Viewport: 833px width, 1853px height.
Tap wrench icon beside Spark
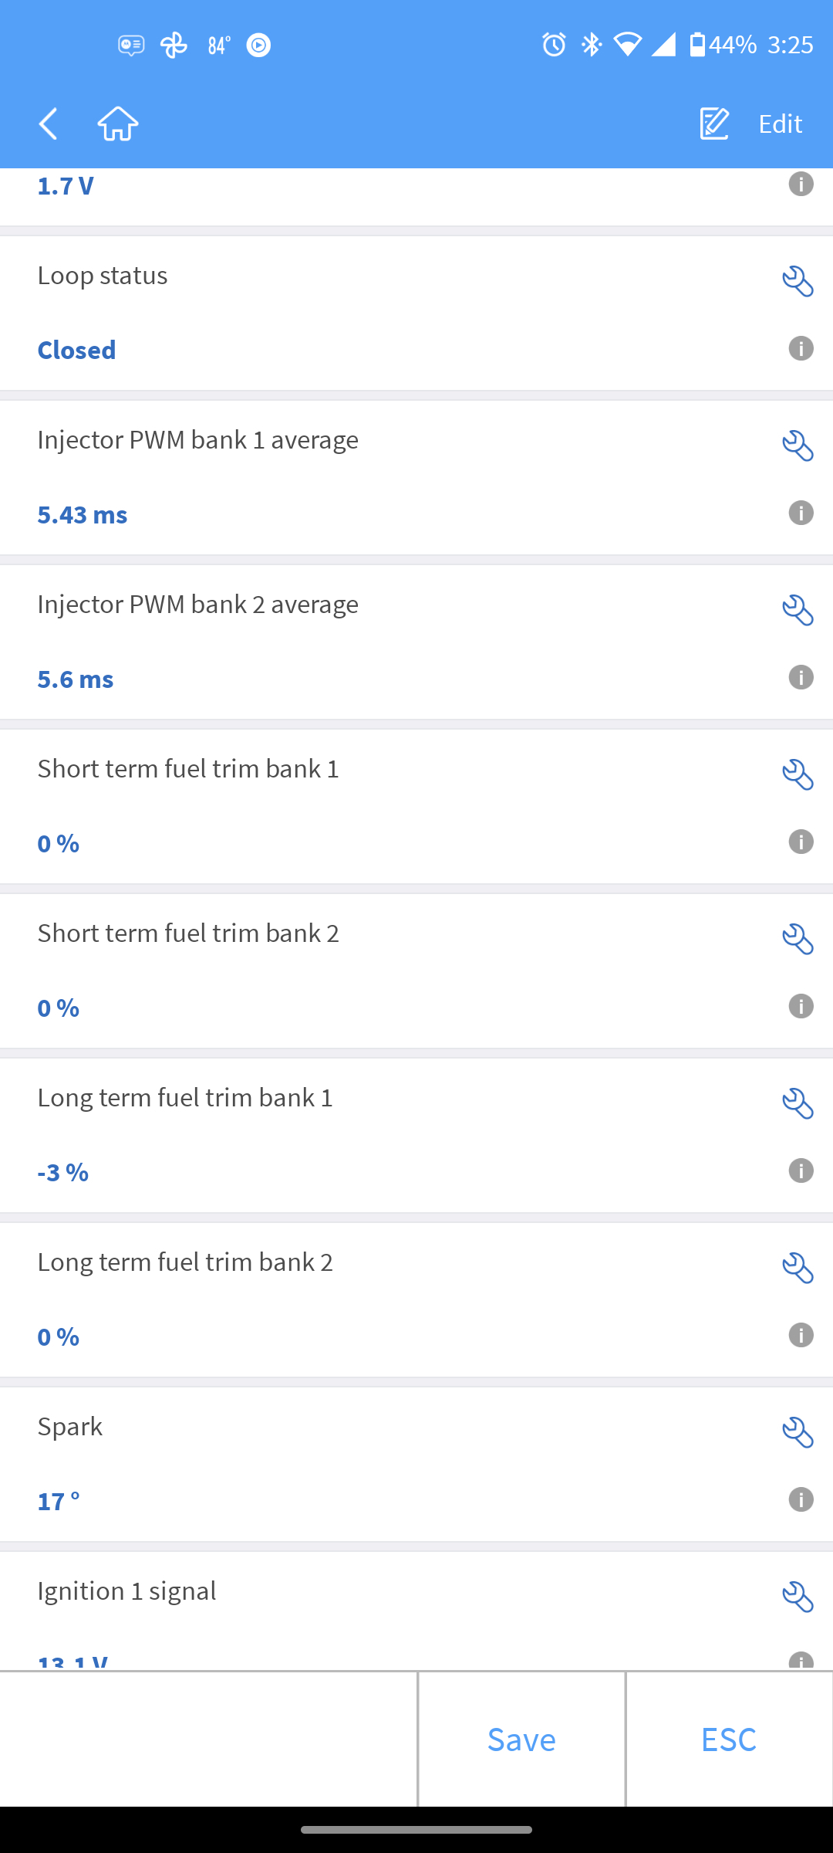[798, 1432]
